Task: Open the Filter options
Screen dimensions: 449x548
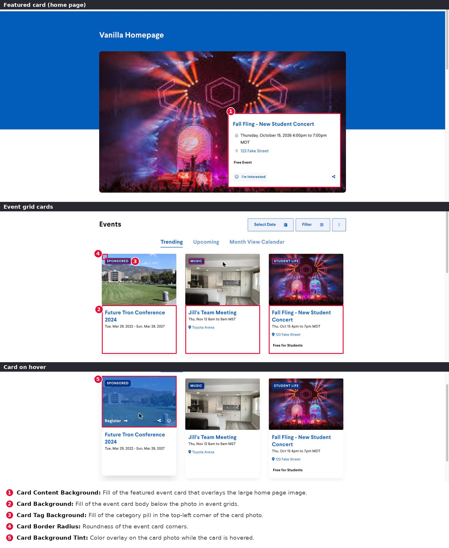Action: coord(313,225)
